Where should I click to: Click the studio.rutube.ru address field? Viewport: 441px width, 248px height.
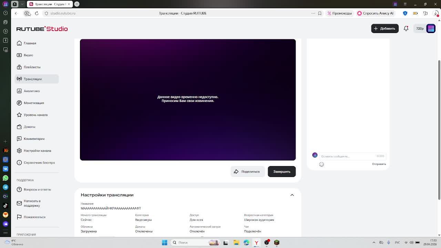click(x=63, y=13)
